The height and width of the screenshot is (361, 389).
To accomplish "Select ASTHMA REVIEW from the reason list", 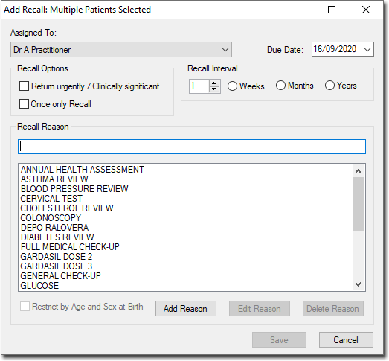I will click(x=54, y=179).
